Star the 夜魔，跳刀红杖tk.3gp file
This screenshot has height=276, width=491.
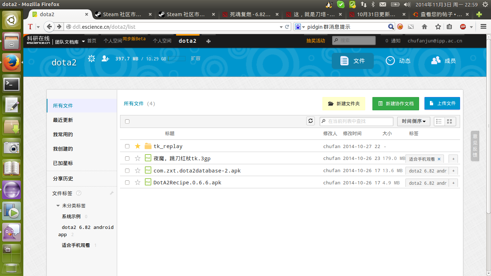pyautogui.click(x=137, y=158)
